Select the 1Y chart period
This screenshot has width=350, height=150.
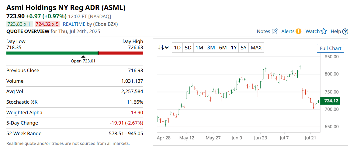pos(234,48)
